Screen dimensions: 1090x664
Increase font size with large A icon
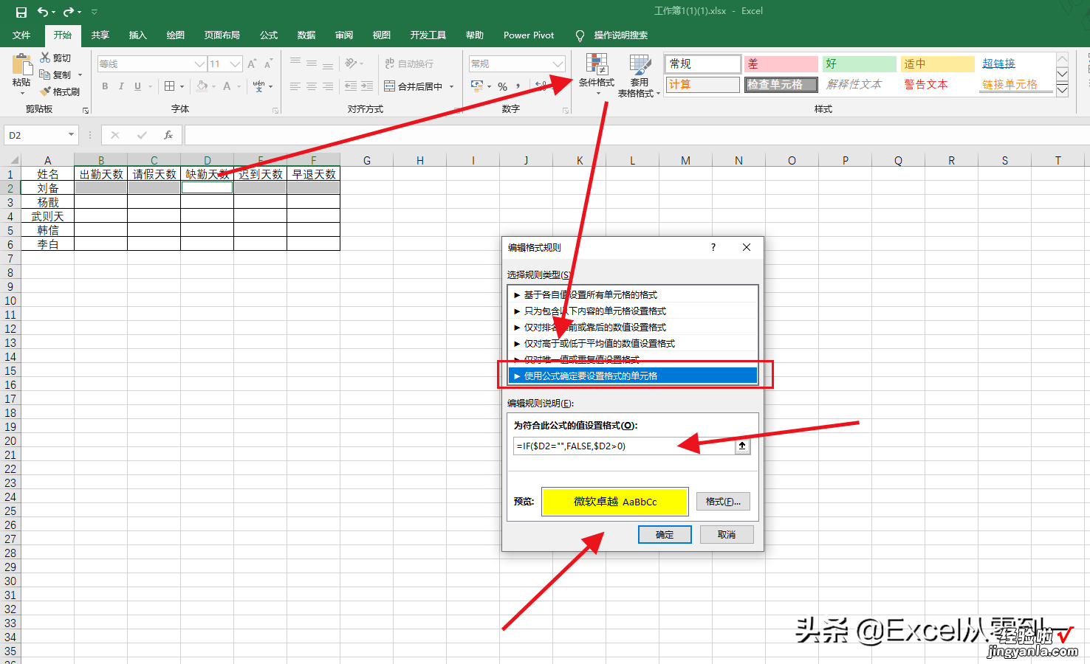(253, 64)
